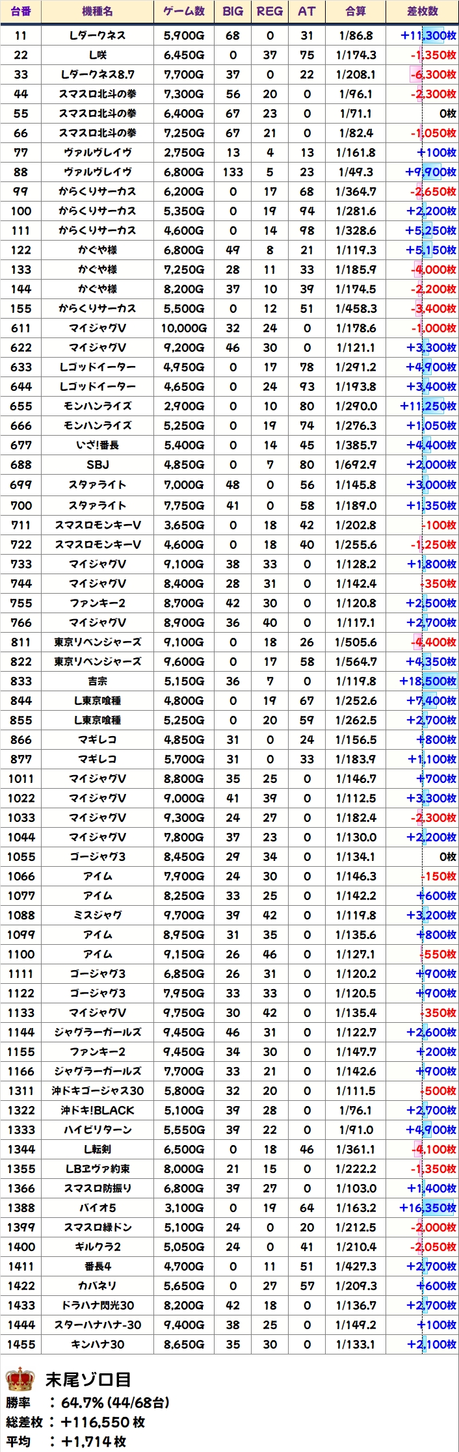Click the 台番 column header

(21, 11)
